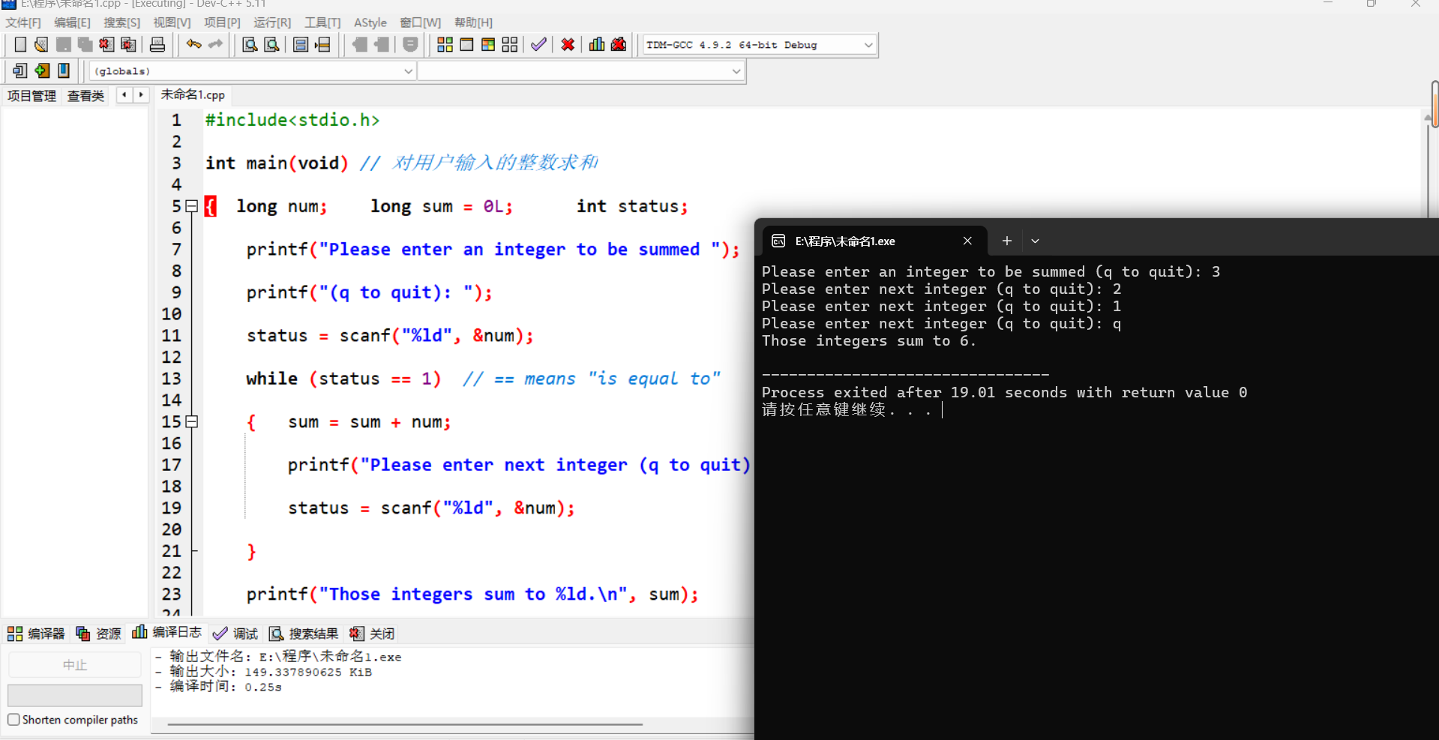Click the Replace toolbar icon
Screen dimensions: 1439x740
[x=272, y=45]
